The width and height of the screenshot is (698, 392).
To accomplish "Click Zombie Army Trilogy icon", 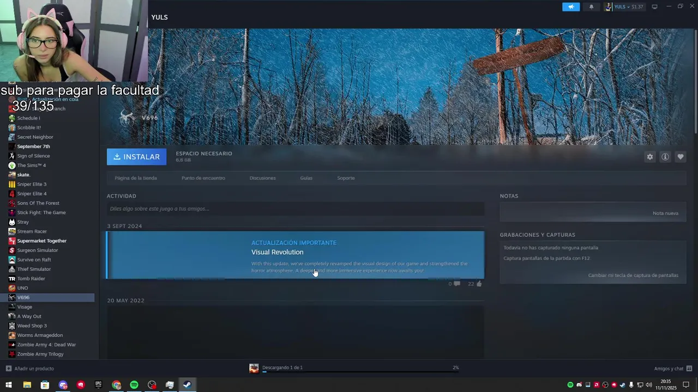I will pos(12,354).
